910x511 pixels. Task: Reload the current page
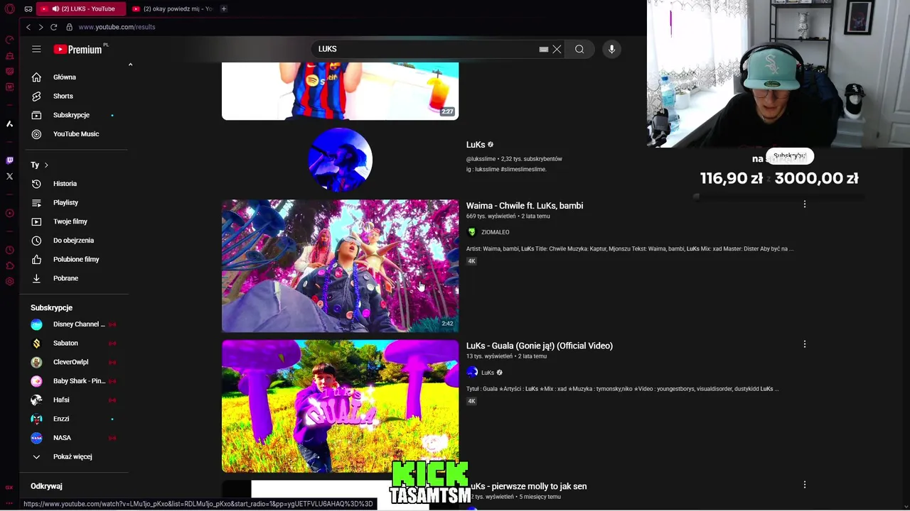pyautogui.click(x=53, y=27)
